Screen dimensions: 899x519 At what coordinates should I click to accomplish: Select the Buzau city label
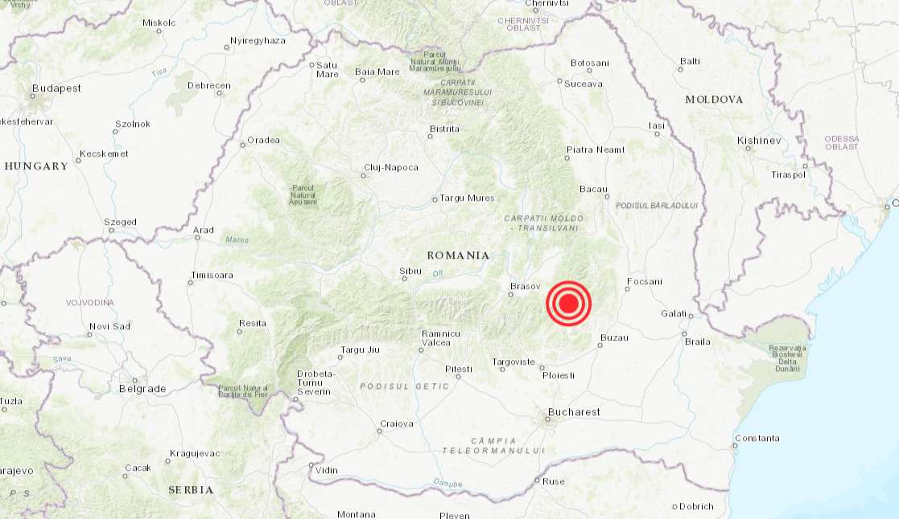pos(614,337)
